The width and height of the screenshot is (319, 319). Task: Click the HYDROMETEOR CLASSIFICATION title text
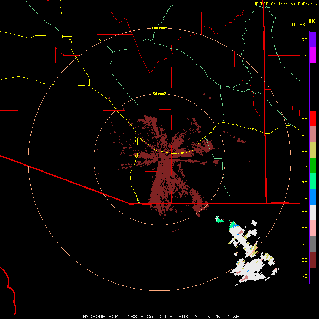(x=124, y=317)
